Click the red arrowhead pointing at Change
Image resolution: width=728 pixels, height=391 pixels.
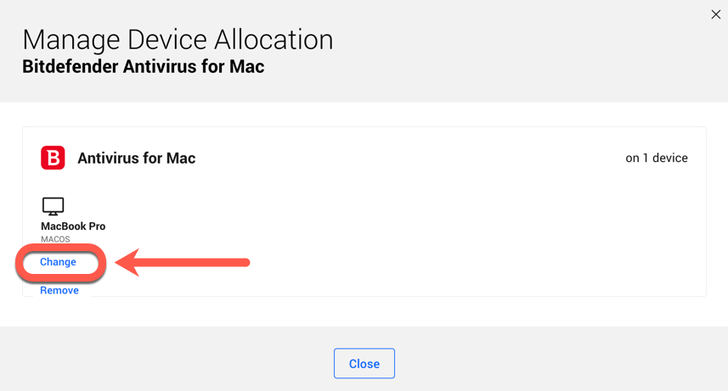[x=127, y=263]
